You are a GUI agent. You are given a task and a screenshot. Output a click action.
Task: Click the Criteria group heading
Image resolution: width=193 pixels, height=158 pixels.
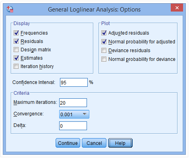click(21, 93)
